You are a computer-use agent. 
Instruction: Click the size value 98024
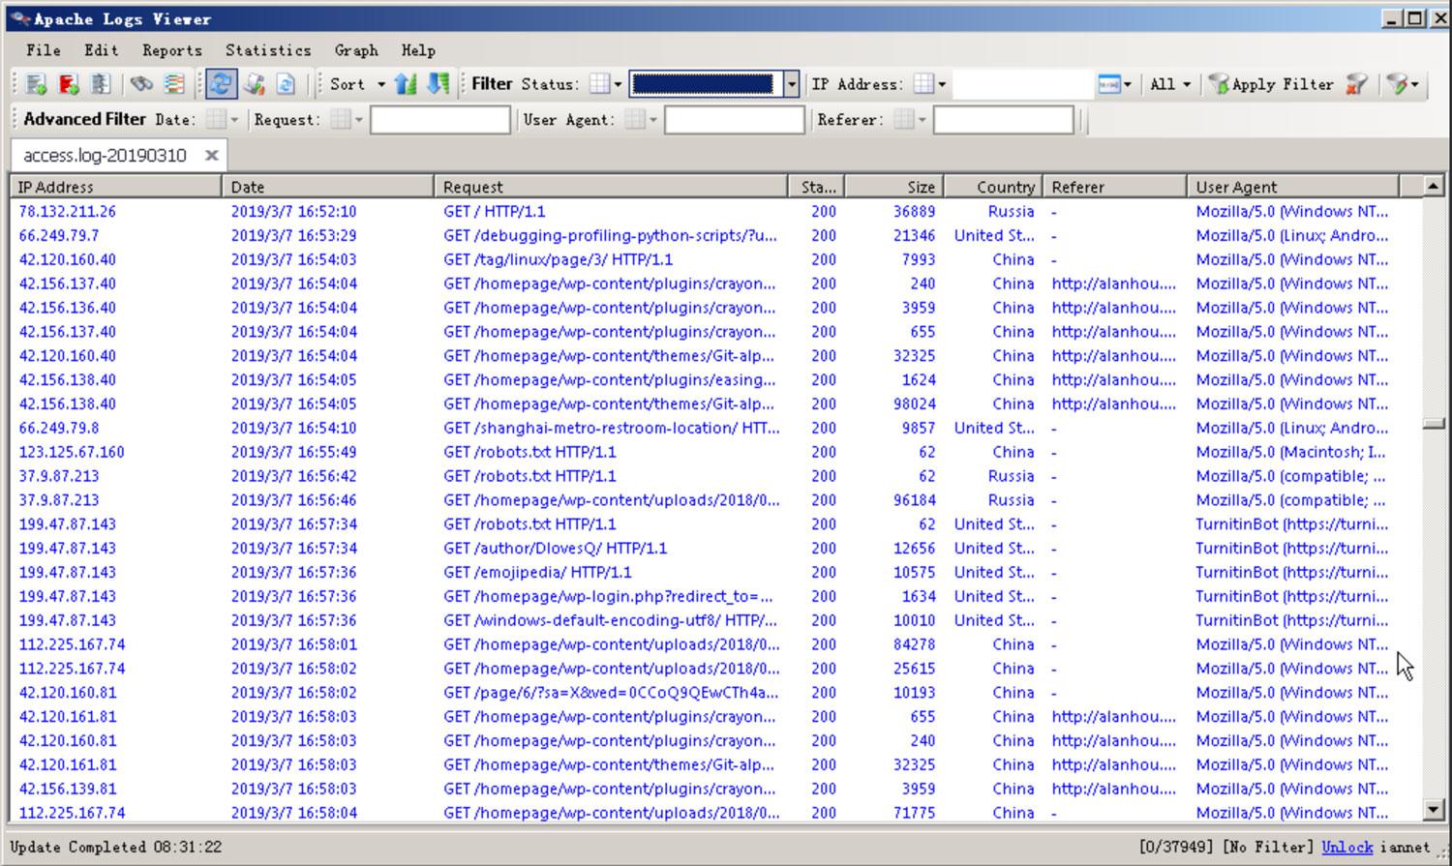pyautogui.click(x=914, y=404)
